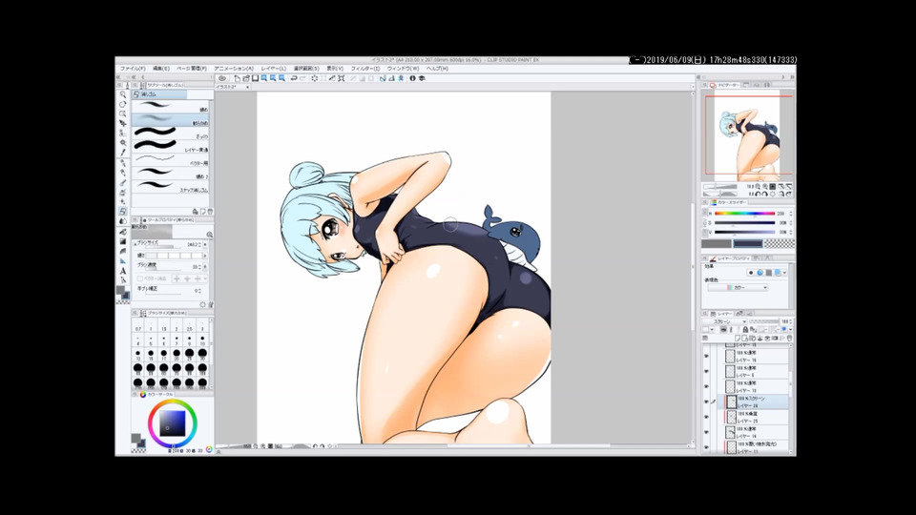Select the Eyedropper tool

(x=123, y=152)
